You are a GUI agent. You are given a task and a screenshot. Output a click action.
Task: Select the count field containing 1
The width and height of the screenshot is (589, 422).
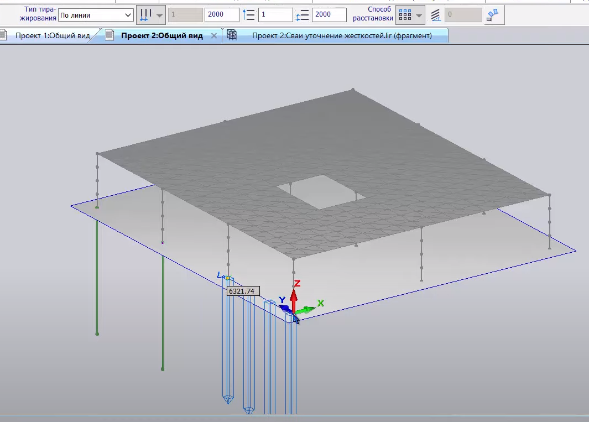coord(275,15)
